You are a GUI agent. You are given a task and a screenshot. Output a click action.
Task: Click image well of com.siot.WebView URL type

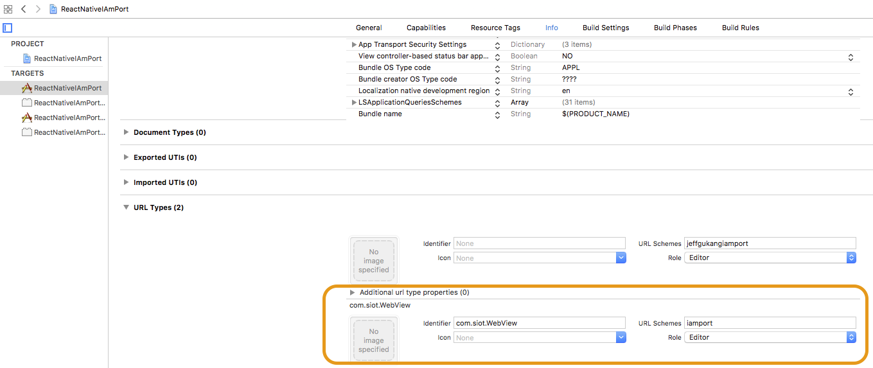point(374,340)
